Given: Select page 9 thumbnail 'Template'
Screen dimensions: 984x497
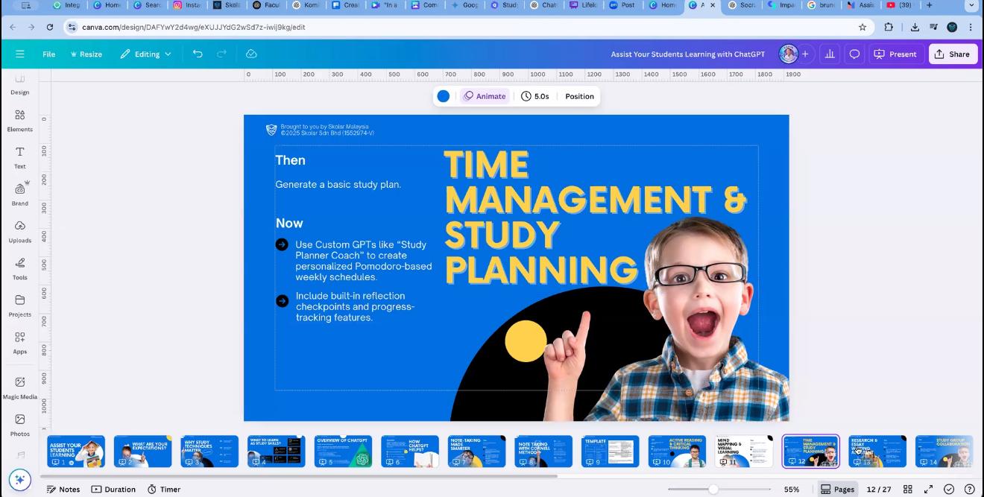Looking at the screenshot, I should coord(610,452).
